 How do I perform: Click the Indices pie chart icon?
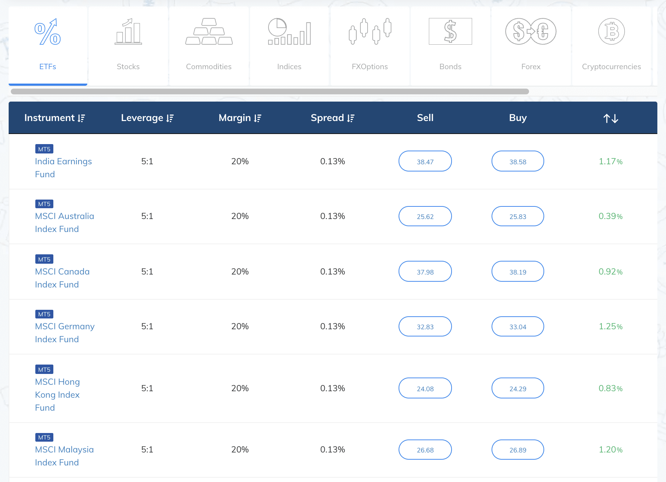[289, 32]
